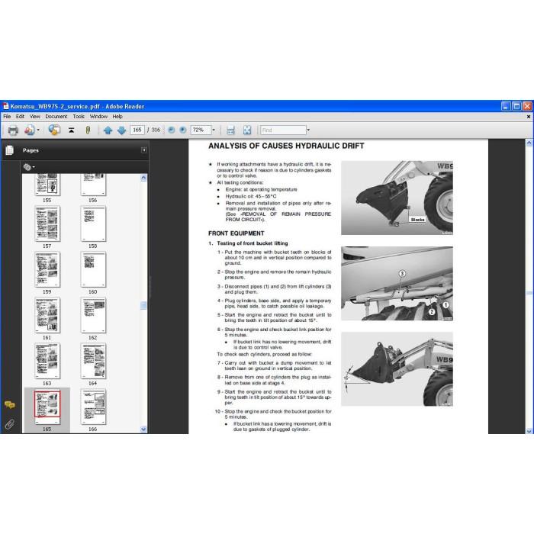Viewport: 534px width, 534px height.
Task: Click total pages label '316'
Action: [156, 130]
